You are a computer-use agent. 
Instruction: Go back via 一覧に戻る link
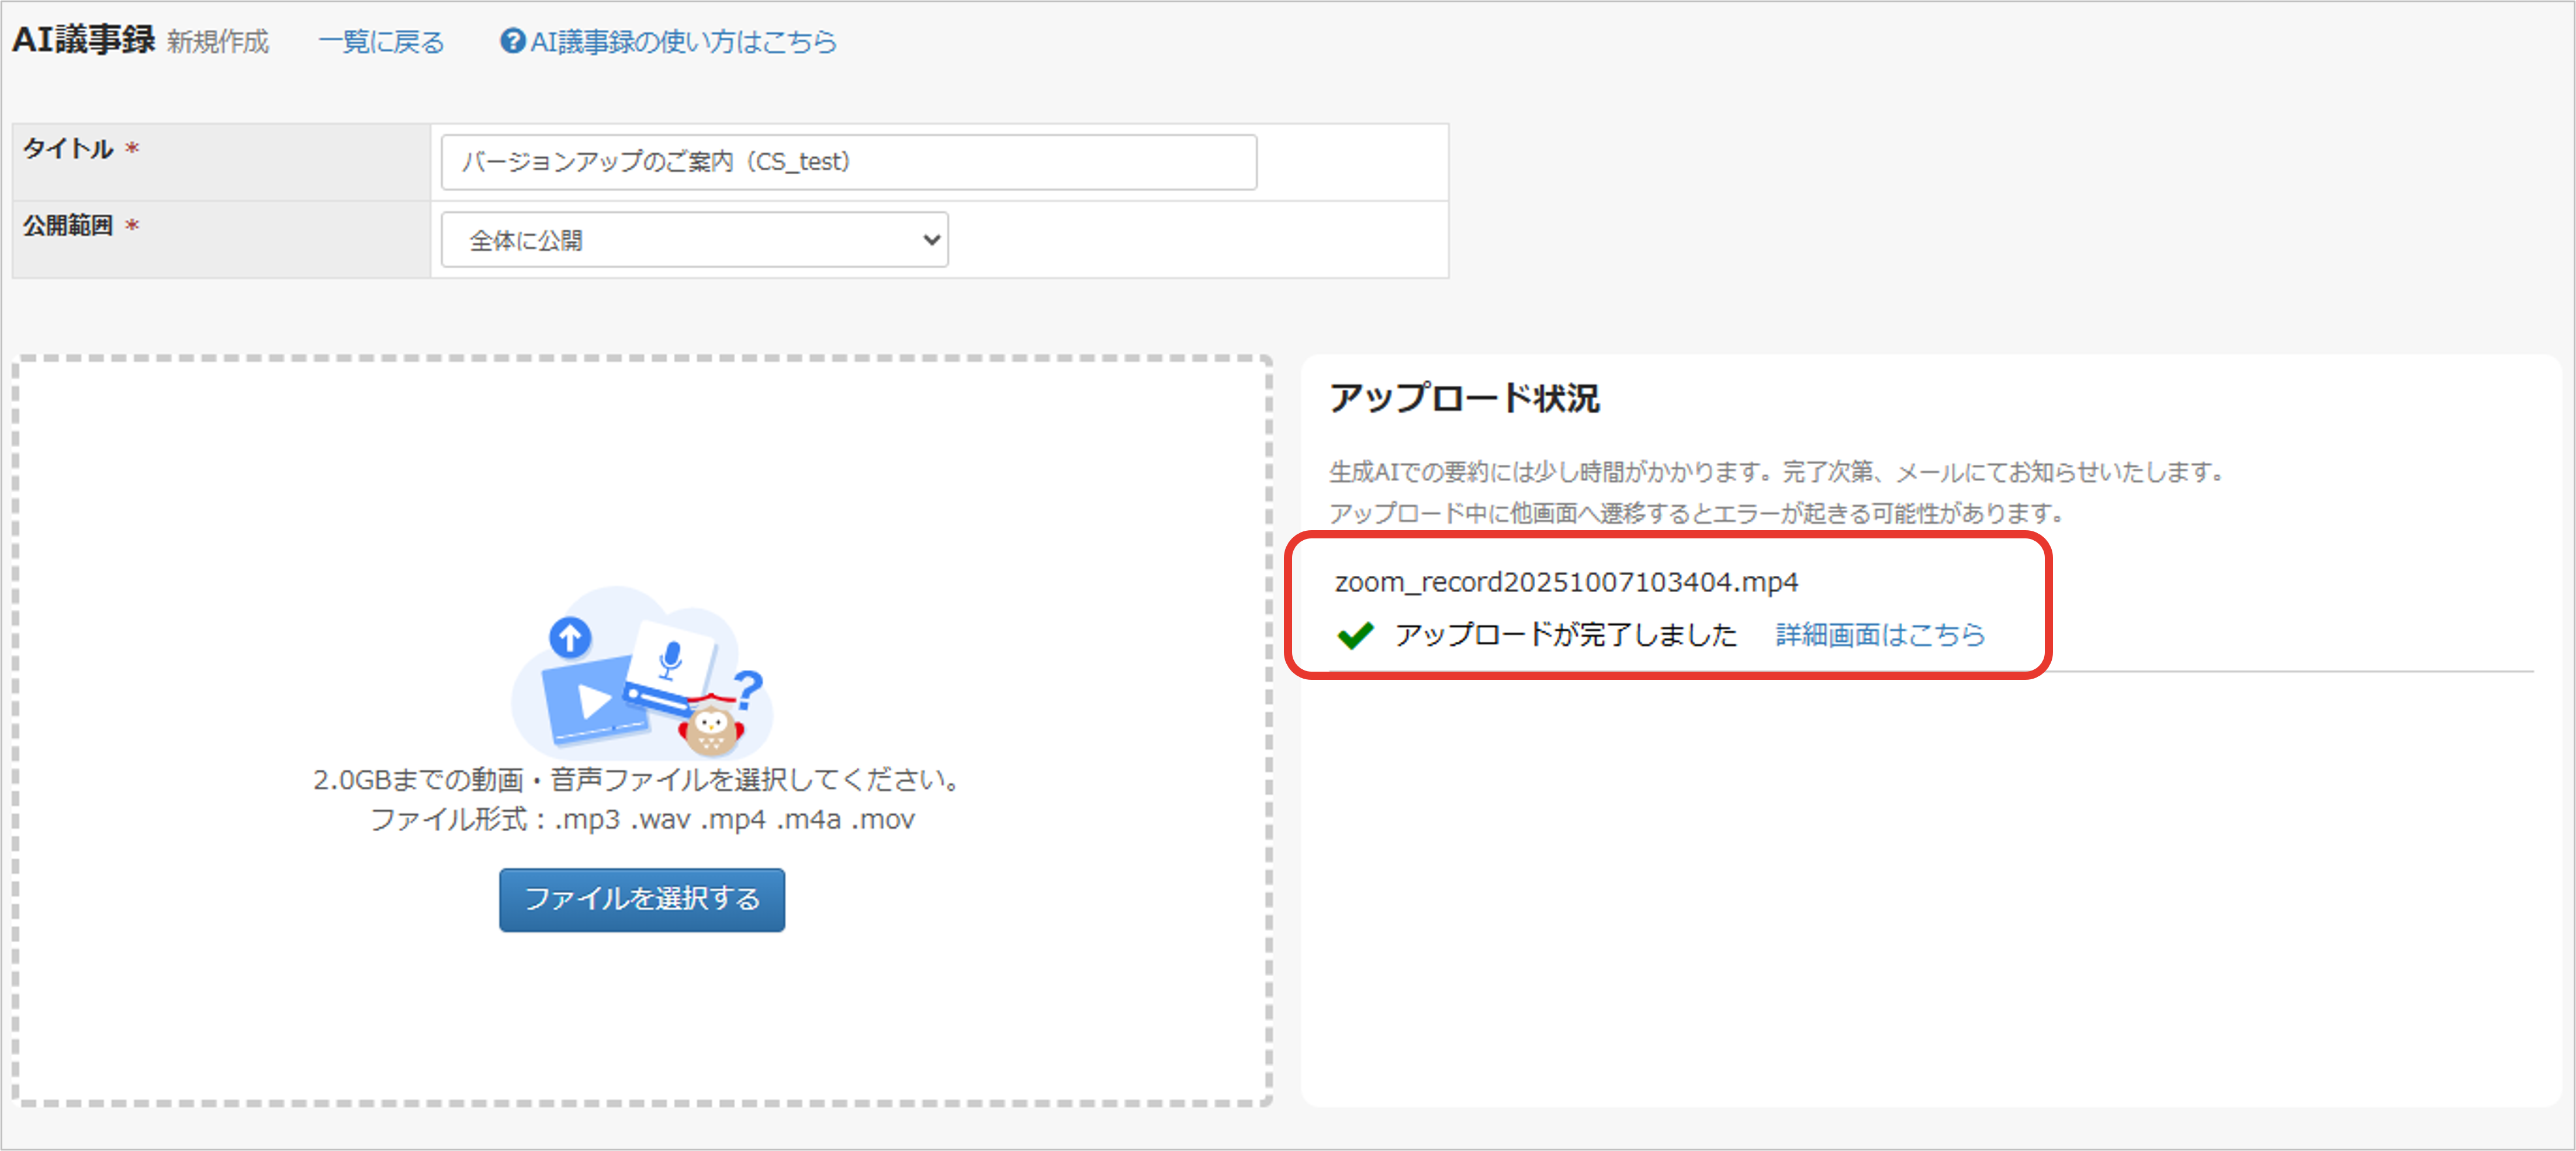(381, 42)
